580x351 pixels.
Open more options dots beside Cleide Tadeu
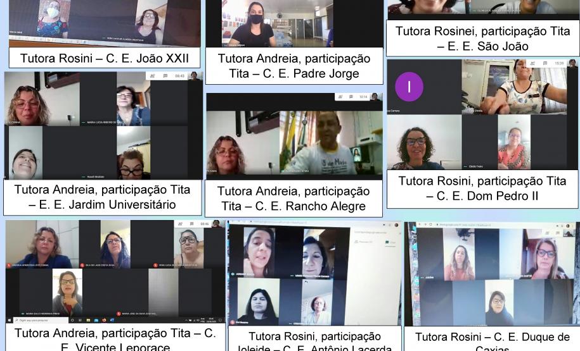tap(466, 167)
